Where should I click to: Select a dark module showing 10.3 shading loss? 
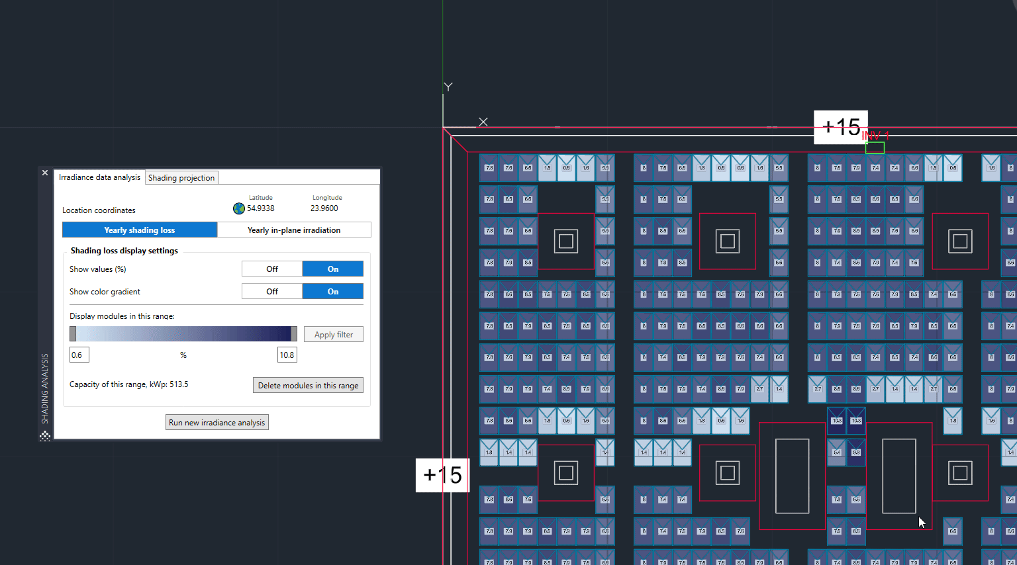[x=836, y=420]
